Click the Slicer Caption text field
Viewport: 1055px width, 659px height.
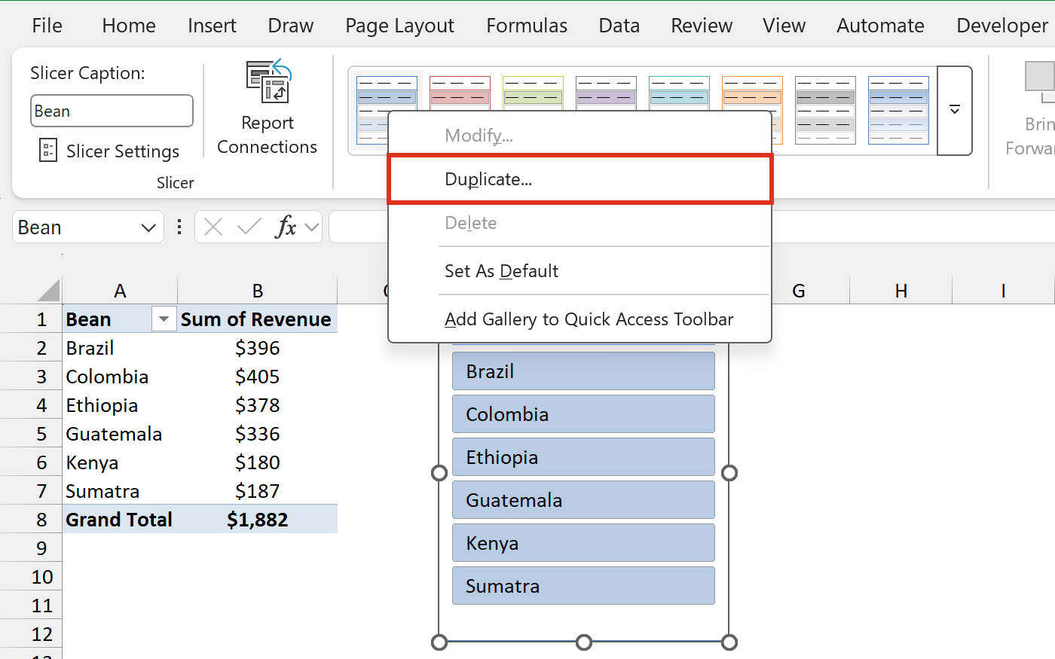112,111
